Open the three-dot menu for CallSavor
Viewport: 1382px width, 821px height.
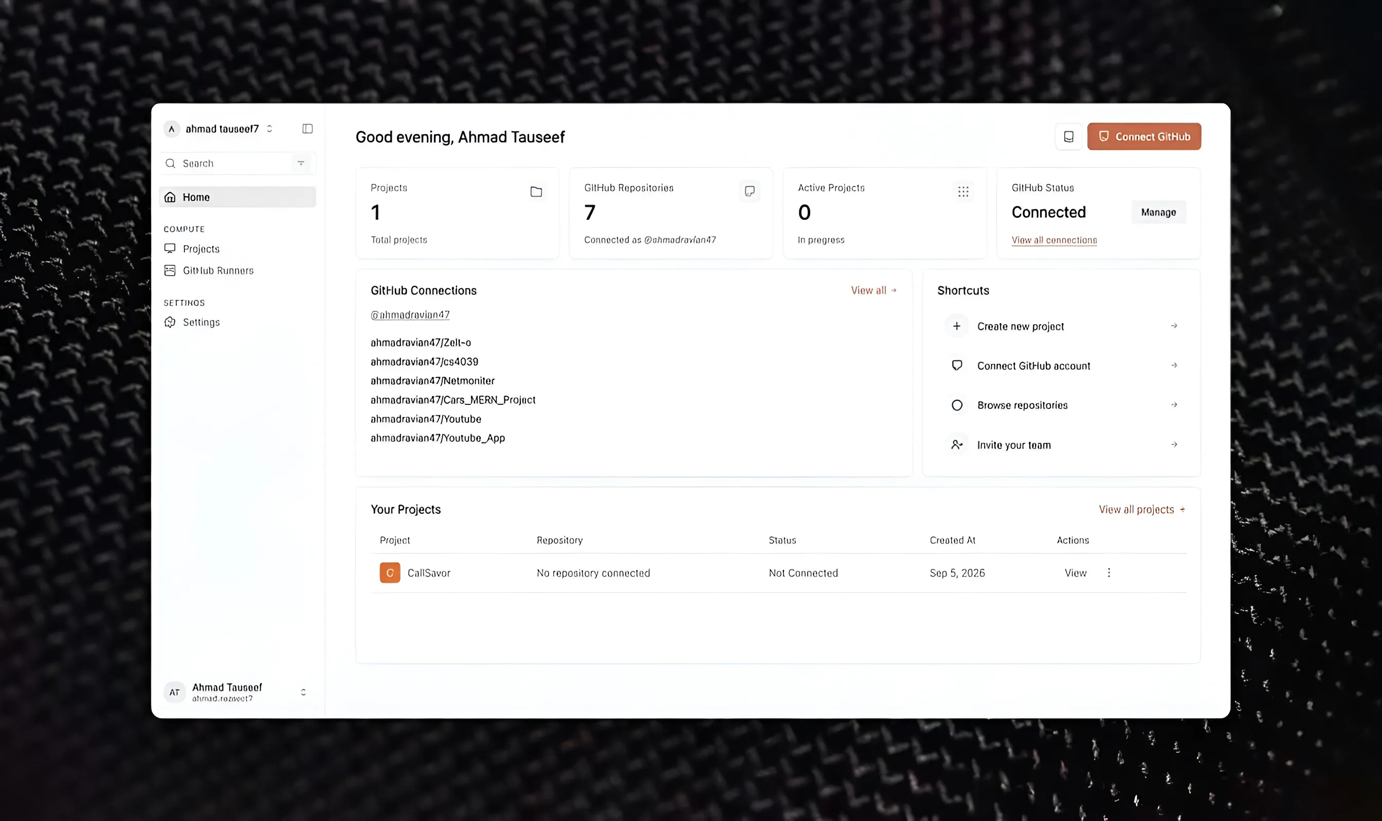tap(1108, 573)
